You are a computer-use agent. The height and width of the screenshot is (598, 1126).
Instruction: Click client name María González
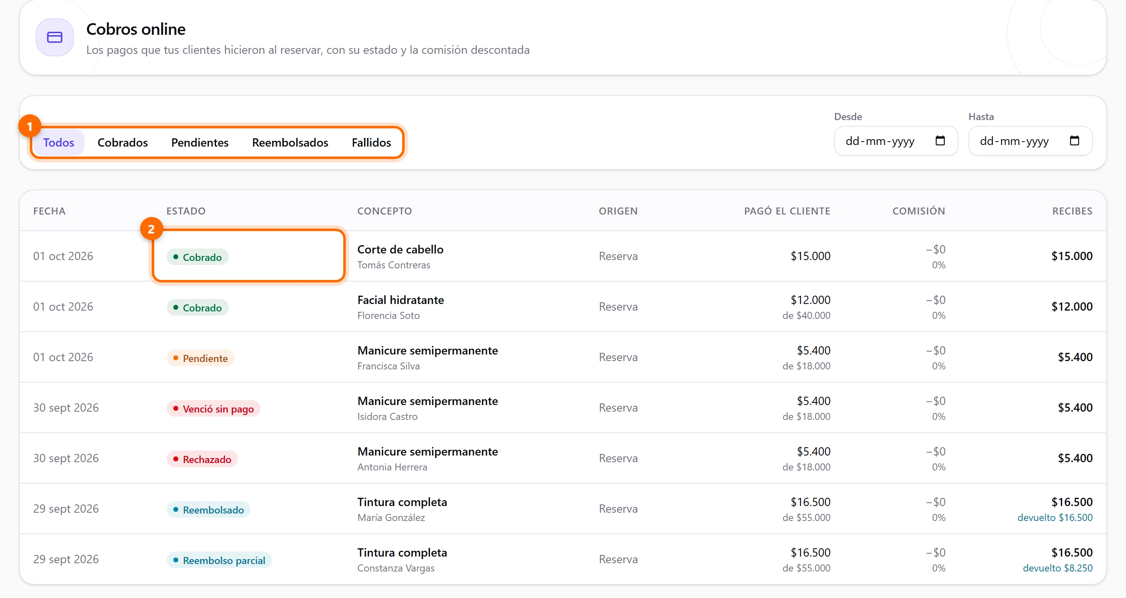click(391, 518)
